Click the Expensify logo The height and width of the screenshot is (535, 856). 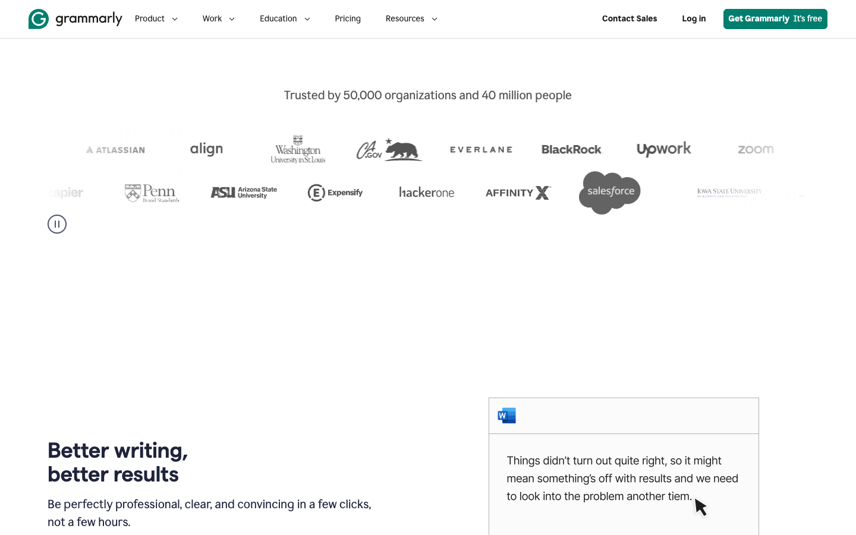[x=335, y=193]
